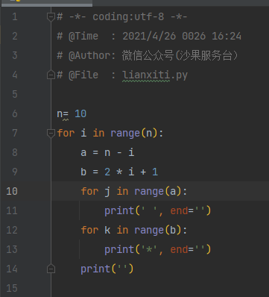
Task: Click line number 8 in the gutter
Action: 15,152
